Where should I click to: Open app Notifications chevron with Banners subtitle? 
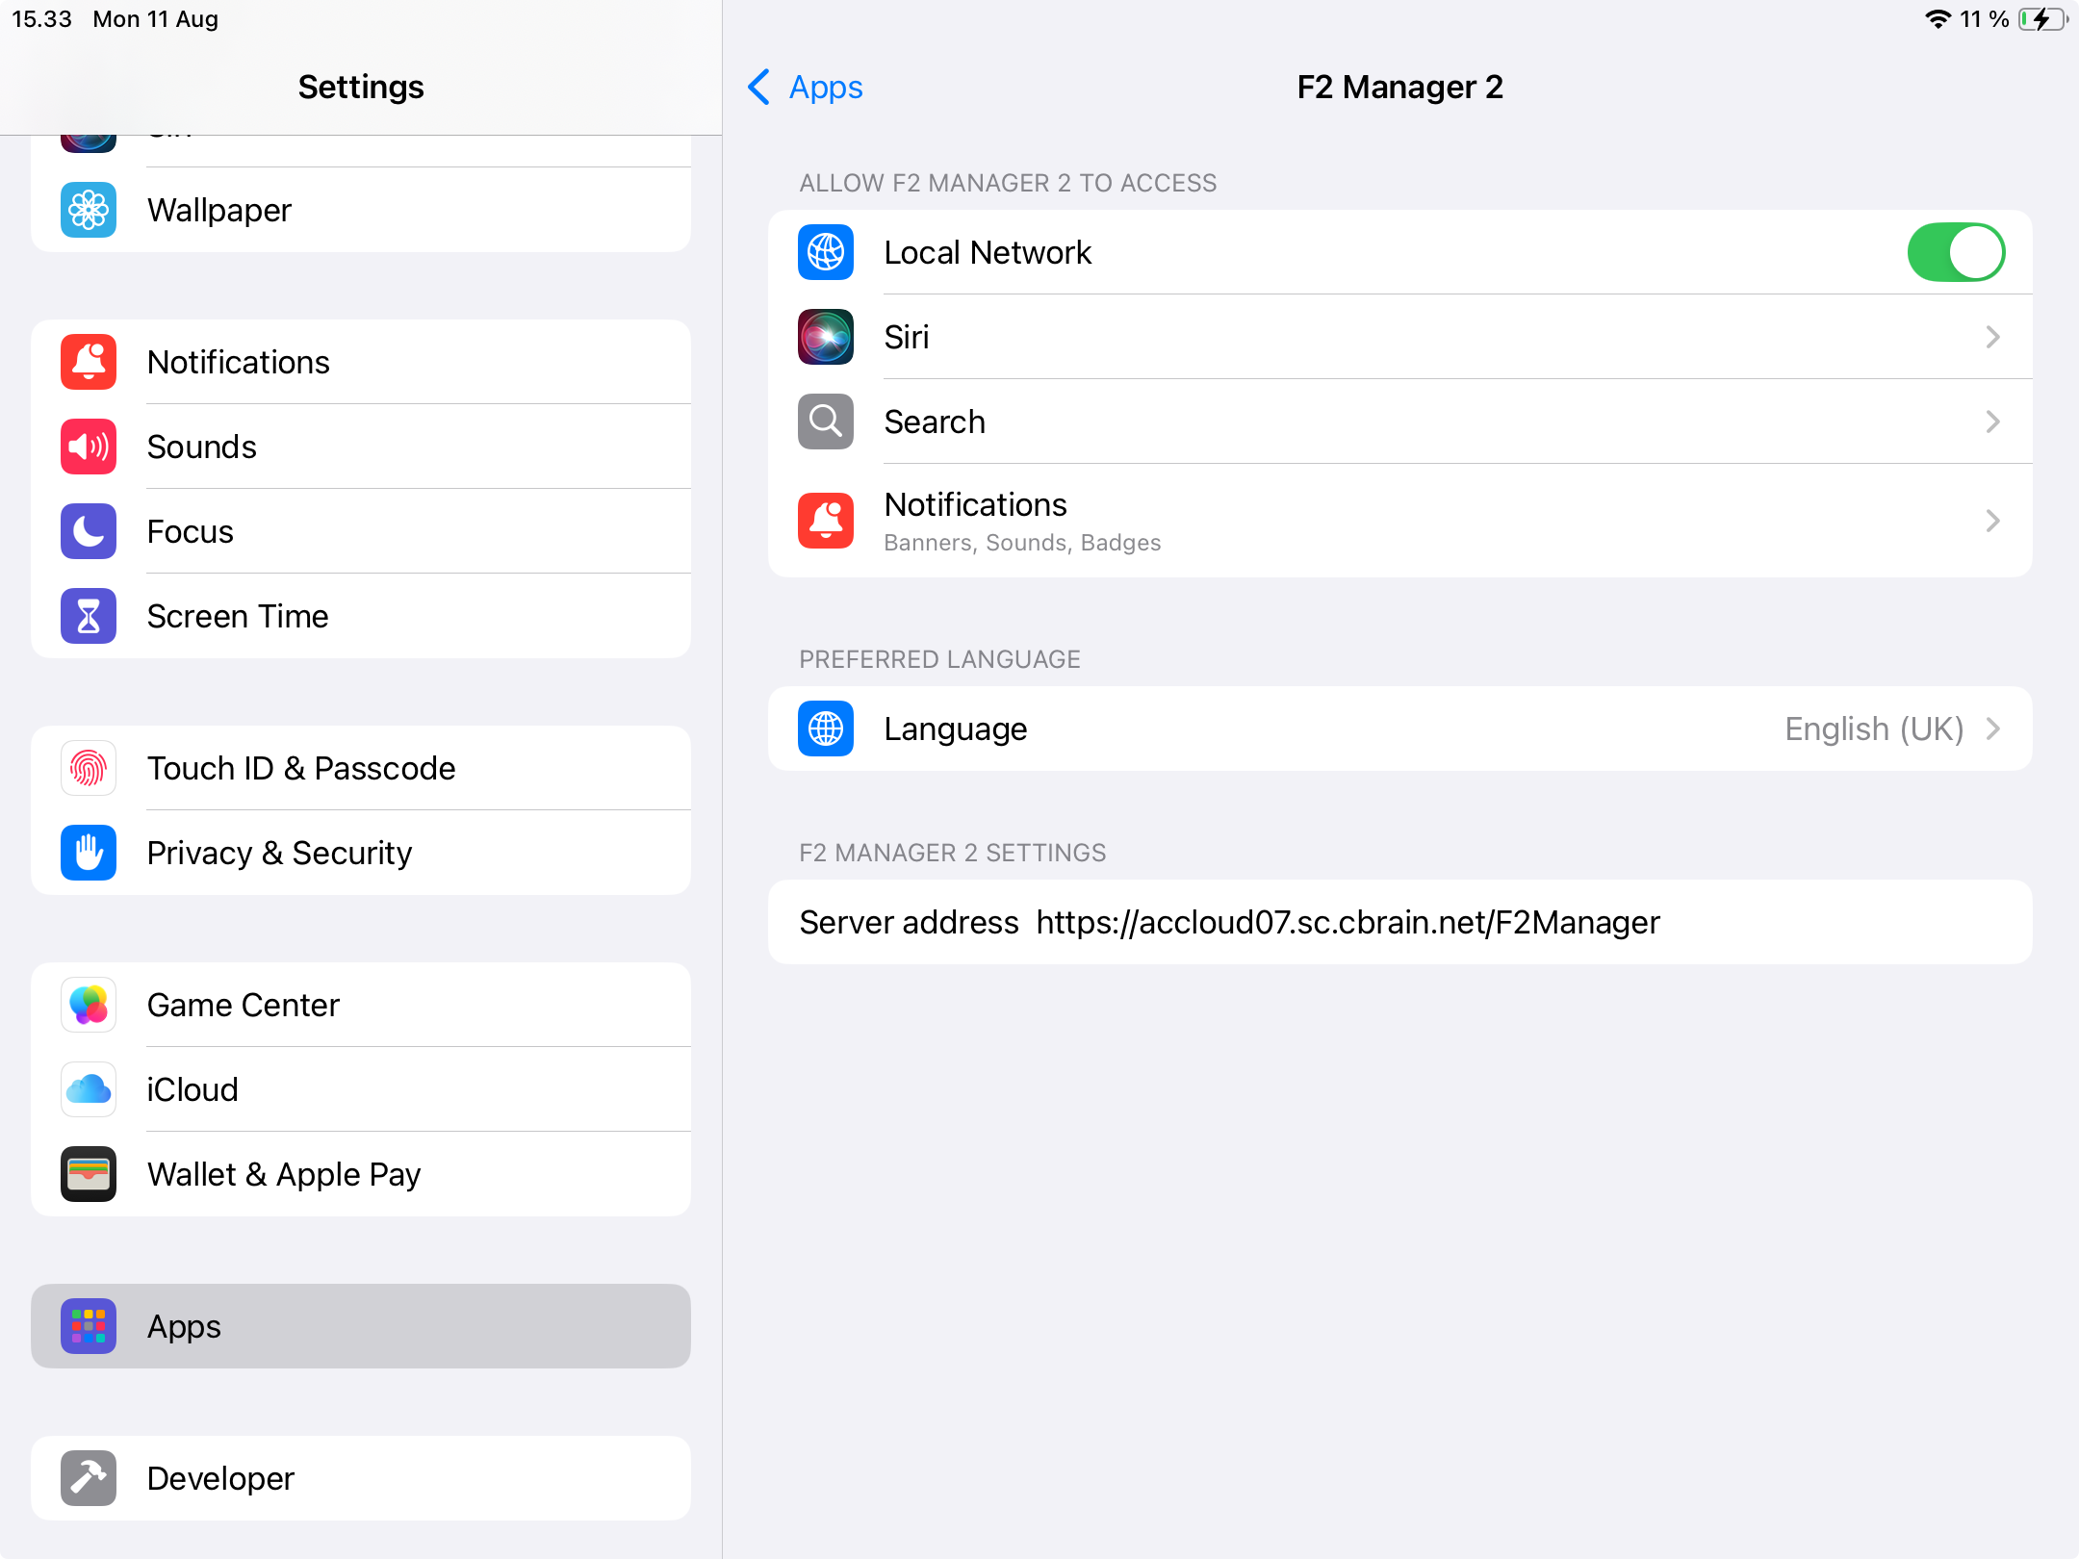coord(1992,521)
